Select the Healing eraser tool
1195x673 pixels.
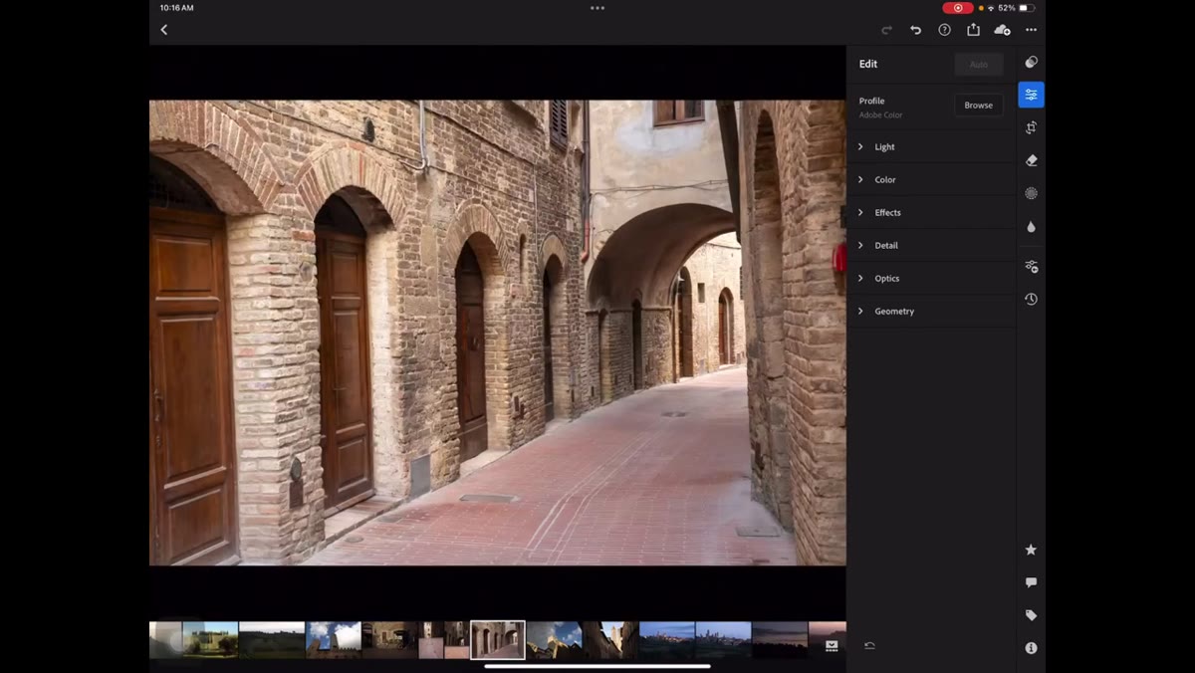pos(1031,160)
